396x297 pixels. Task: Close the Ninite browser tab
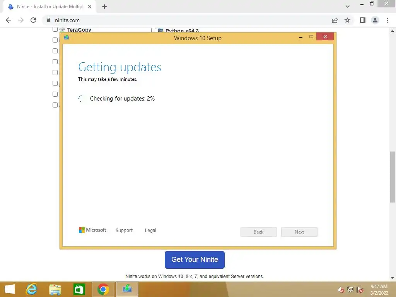tap(90, 7)
